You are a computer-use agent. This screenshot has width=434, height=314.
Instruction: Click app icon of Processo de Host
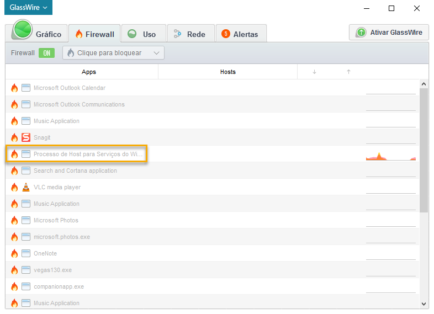tap(26, 154)
